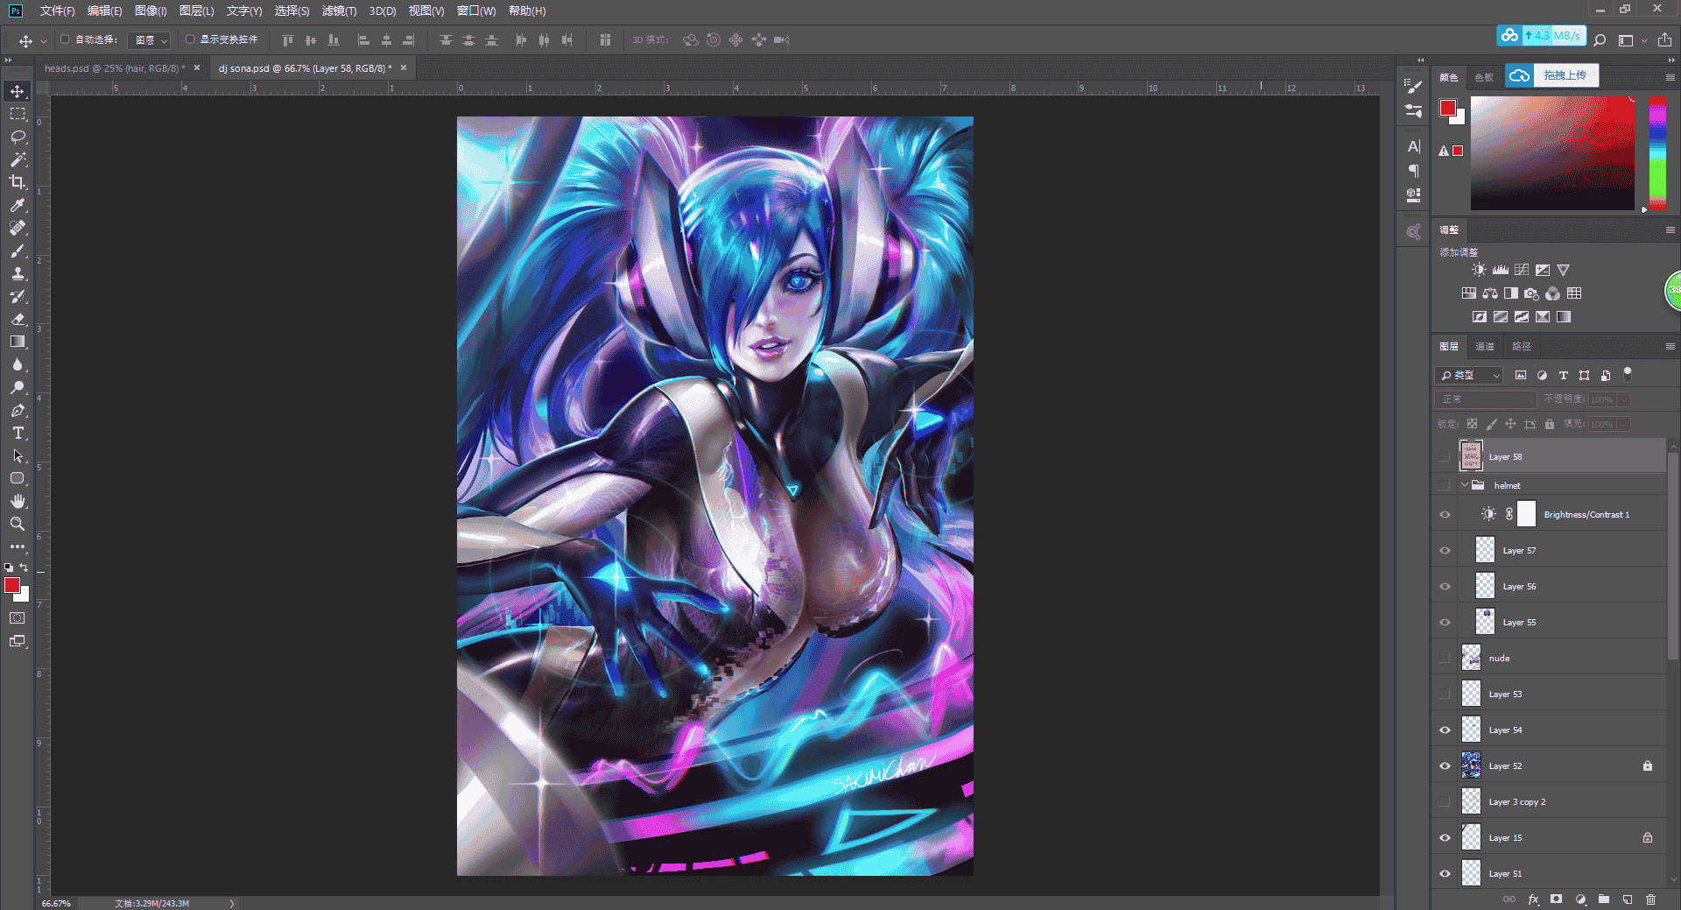
Task: Select the Clone Stamp tool
Action: pos(18,273)
